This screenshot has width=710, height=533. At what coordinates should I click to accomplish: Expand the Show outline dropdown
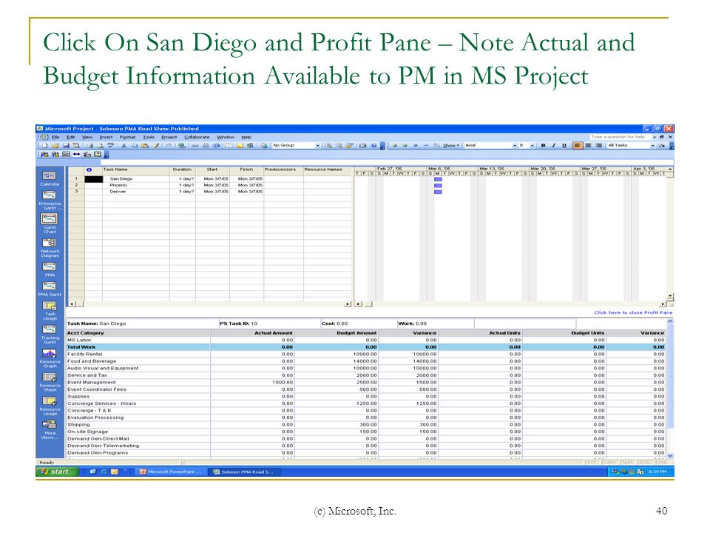pyautogui.click(x=451, y=146)
